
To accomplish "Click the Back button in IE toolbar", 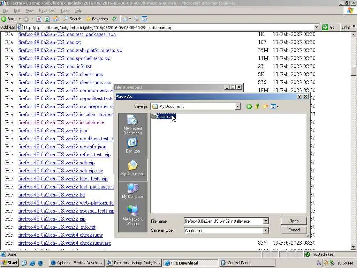I will (x=9, y=19).
